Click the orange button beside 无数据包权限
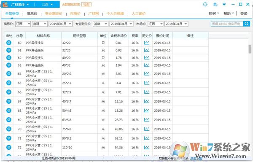253x162 pixels. tap(86, 4)
